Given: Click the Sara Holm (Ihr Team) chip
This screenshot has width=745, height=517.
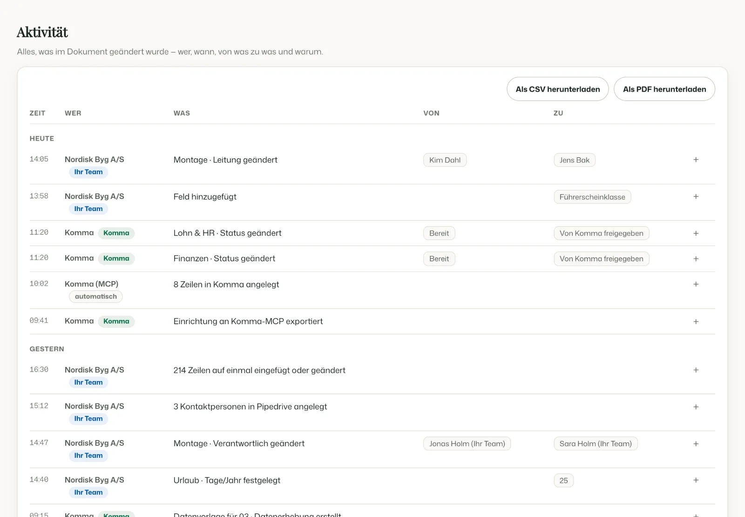Looking at the screenshot, I should (596, 444).
